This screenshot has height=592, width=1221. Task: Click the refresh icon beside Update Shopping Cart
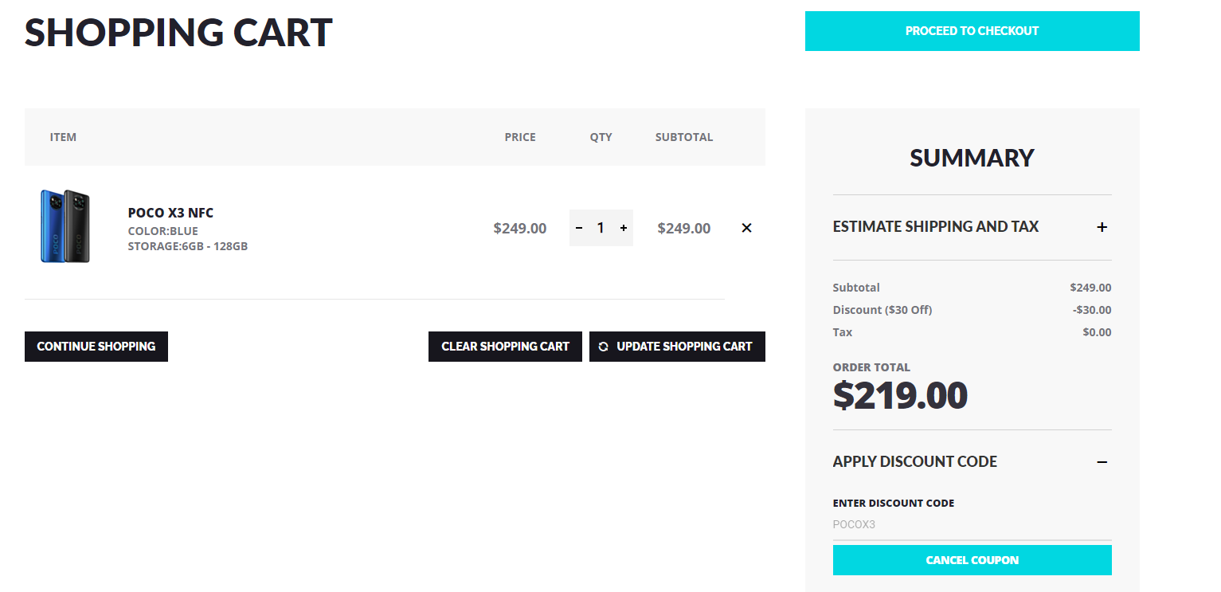pos(603,347)
